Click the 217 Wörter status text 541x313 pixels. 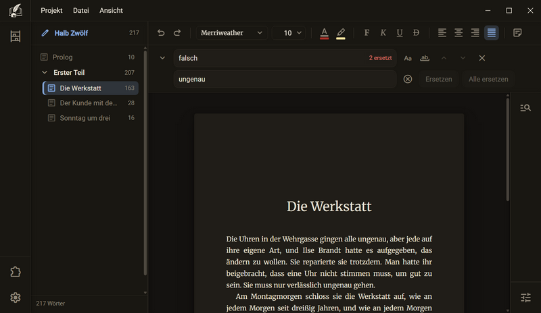point(50,304)
